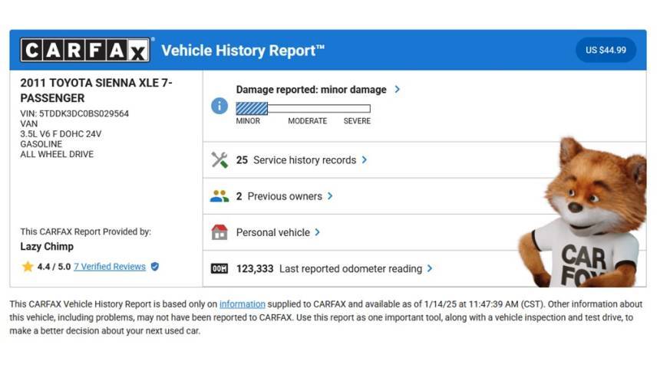Click the blue damage info icon
The width and height of the screenshot is (660, 371).
(x=219, y=106)
